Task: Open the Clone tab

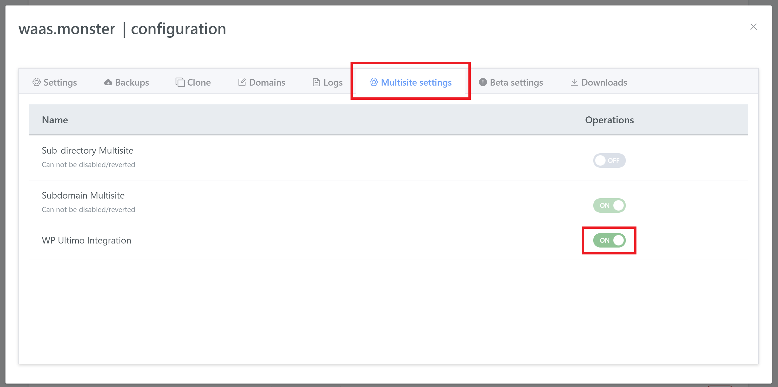Action: (x=193, y=82)
